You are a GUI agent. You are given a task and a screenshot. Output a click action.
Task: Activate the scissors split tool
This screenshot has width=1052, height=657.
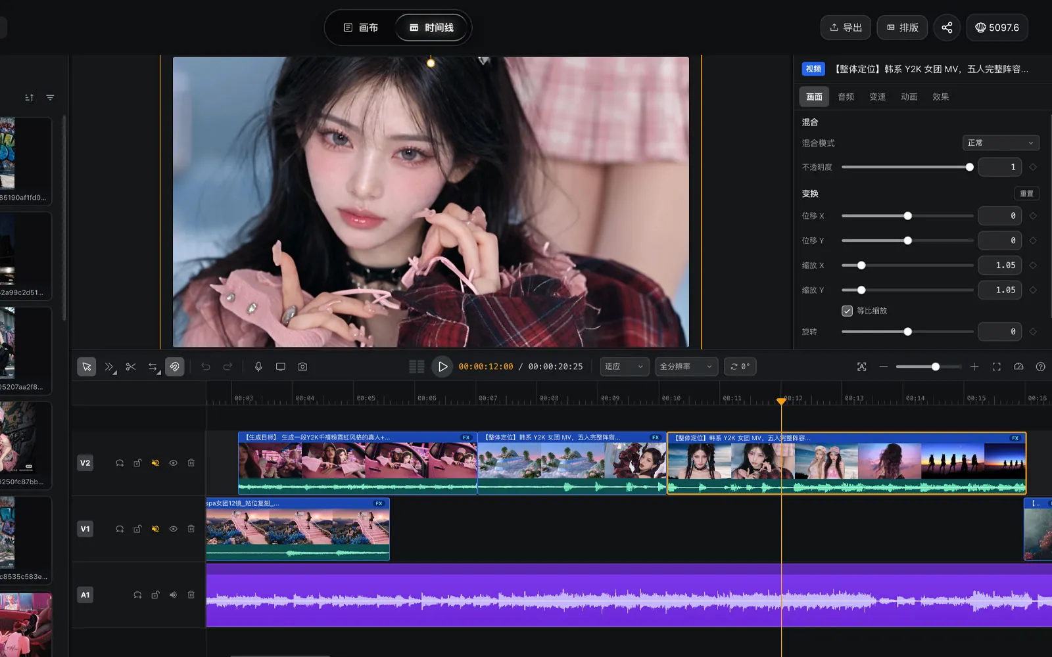point(131,367)
